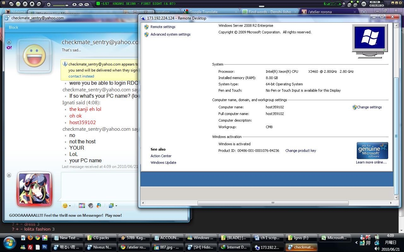The width and height of the screenshot is (404, 252).
Task: Click the contact's smiley display picture
Action: pos(34,56)
